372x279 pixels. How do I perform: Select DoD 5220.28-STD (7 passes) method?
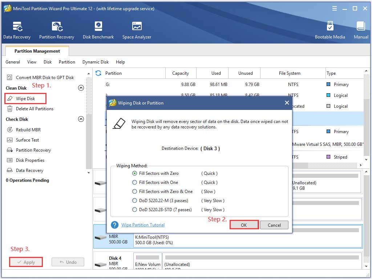tap(134, 210)
